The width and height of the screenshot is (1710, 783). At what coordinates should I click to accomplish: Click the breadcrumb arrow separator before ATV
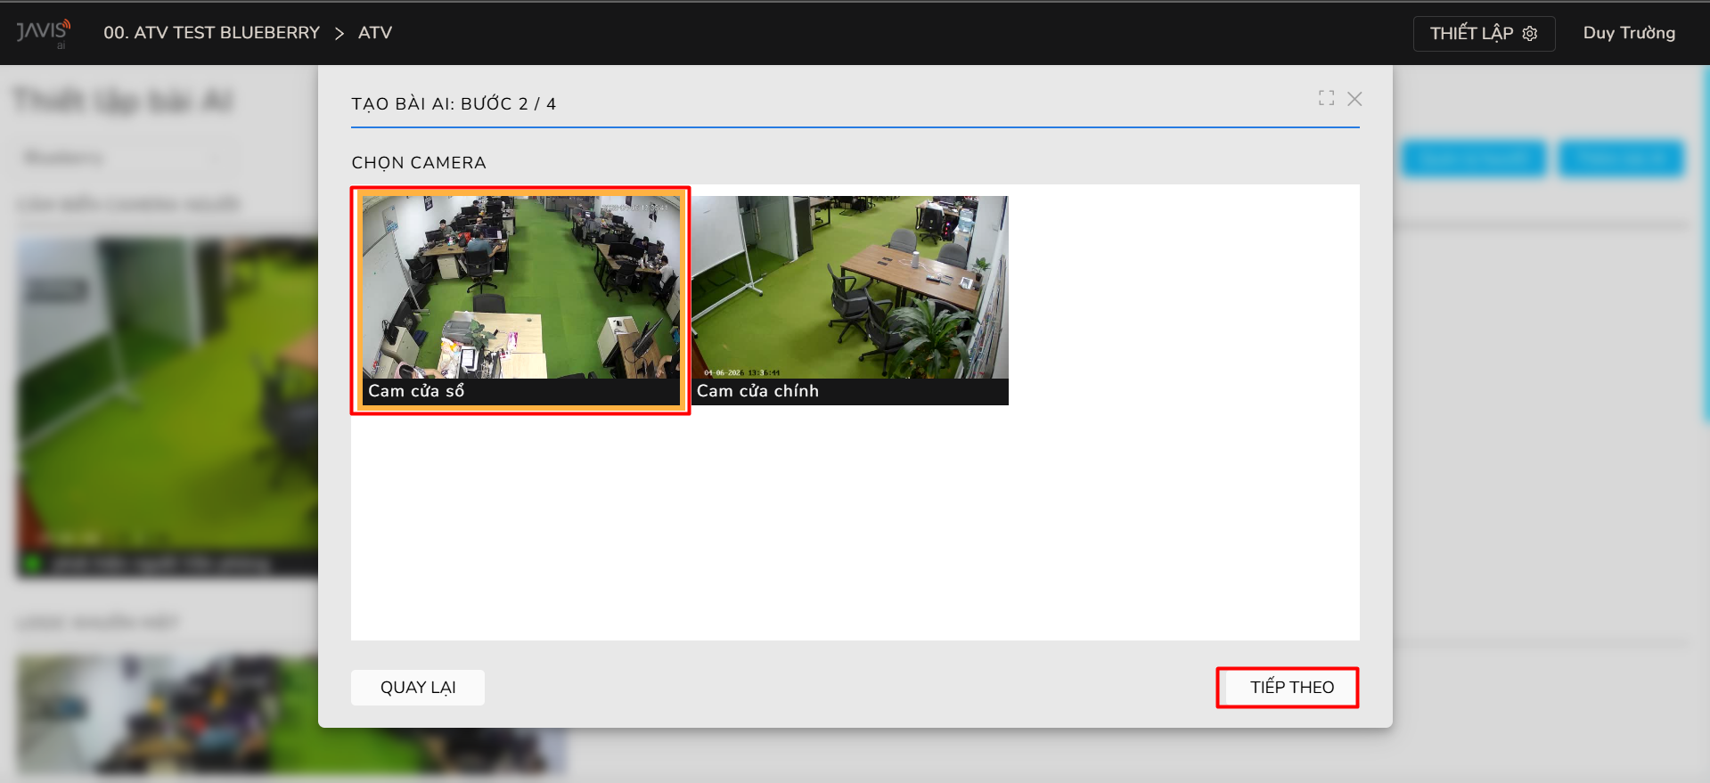(339, 33)
